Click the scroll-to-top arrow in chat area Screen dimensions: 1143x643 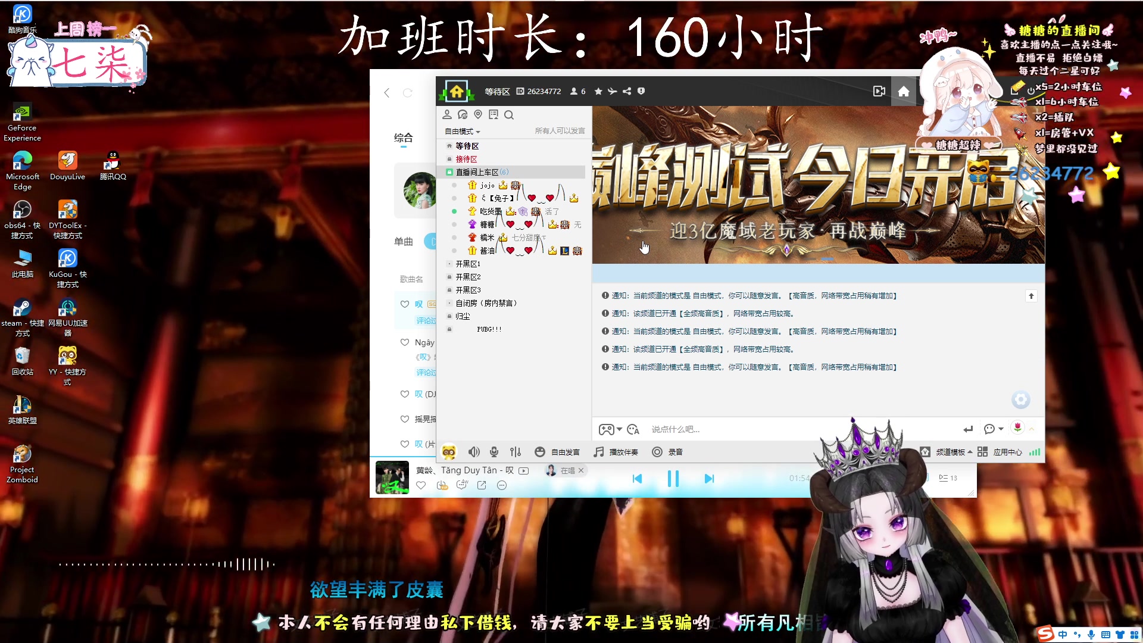pos(1031,296)
